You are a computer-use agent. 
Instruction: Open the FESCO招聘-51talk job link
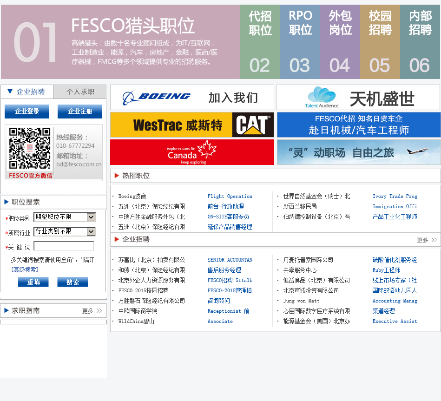point(230,280)
